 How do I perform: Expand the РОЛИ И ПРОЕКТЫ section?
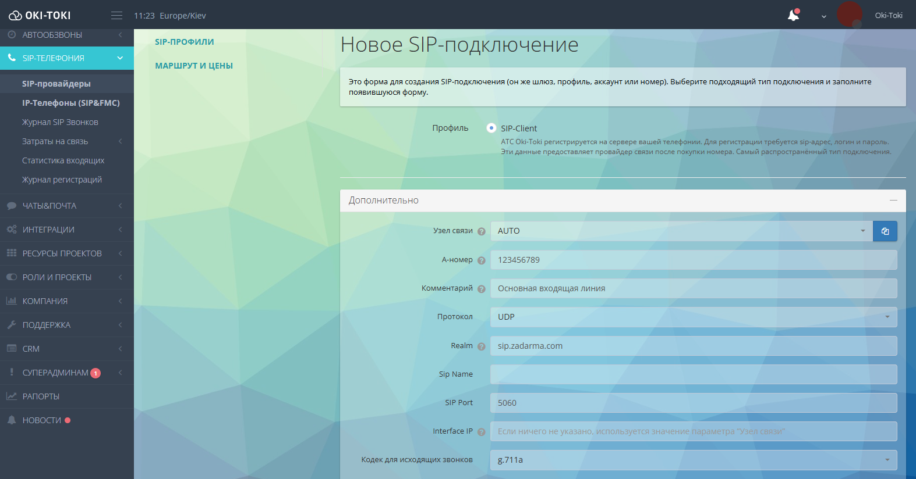coord(121,277)
